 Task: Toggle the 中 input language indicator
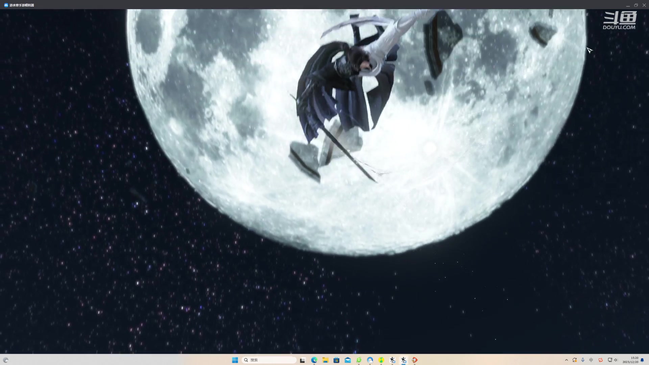pos(591,360)
